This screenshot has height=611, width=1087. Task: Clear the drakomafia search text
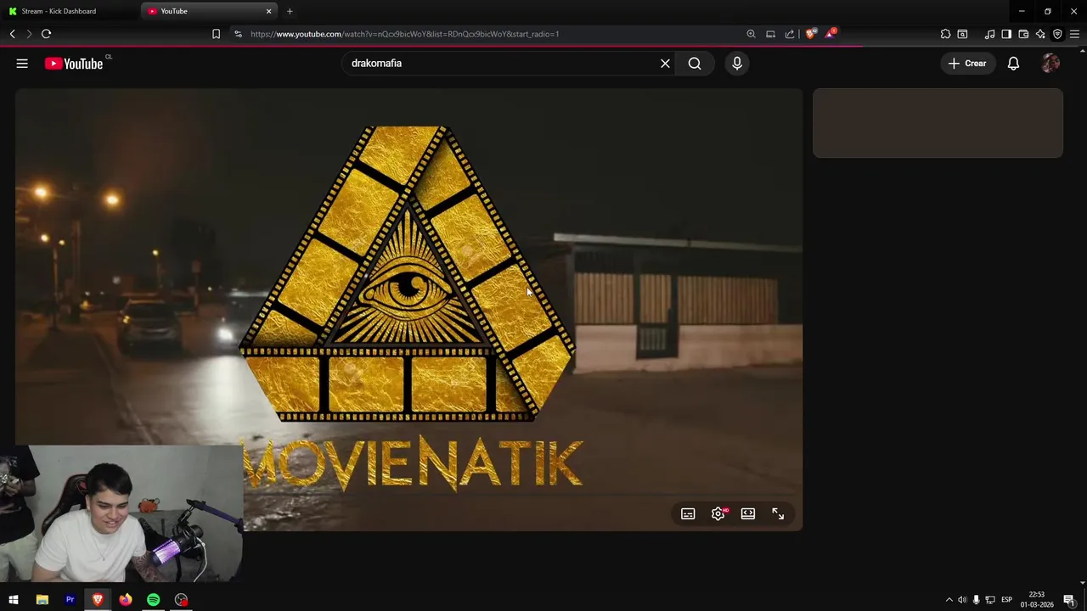tap(665, 64)
